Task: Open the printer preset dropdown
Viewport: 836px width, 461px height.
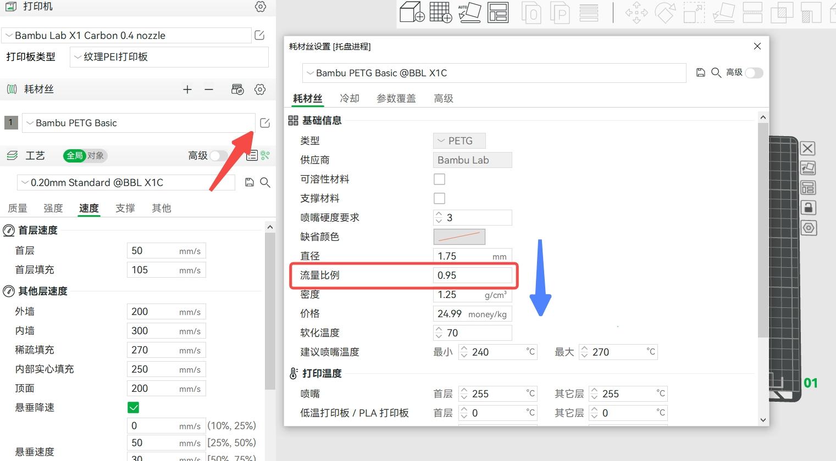Action: [126, 36]
